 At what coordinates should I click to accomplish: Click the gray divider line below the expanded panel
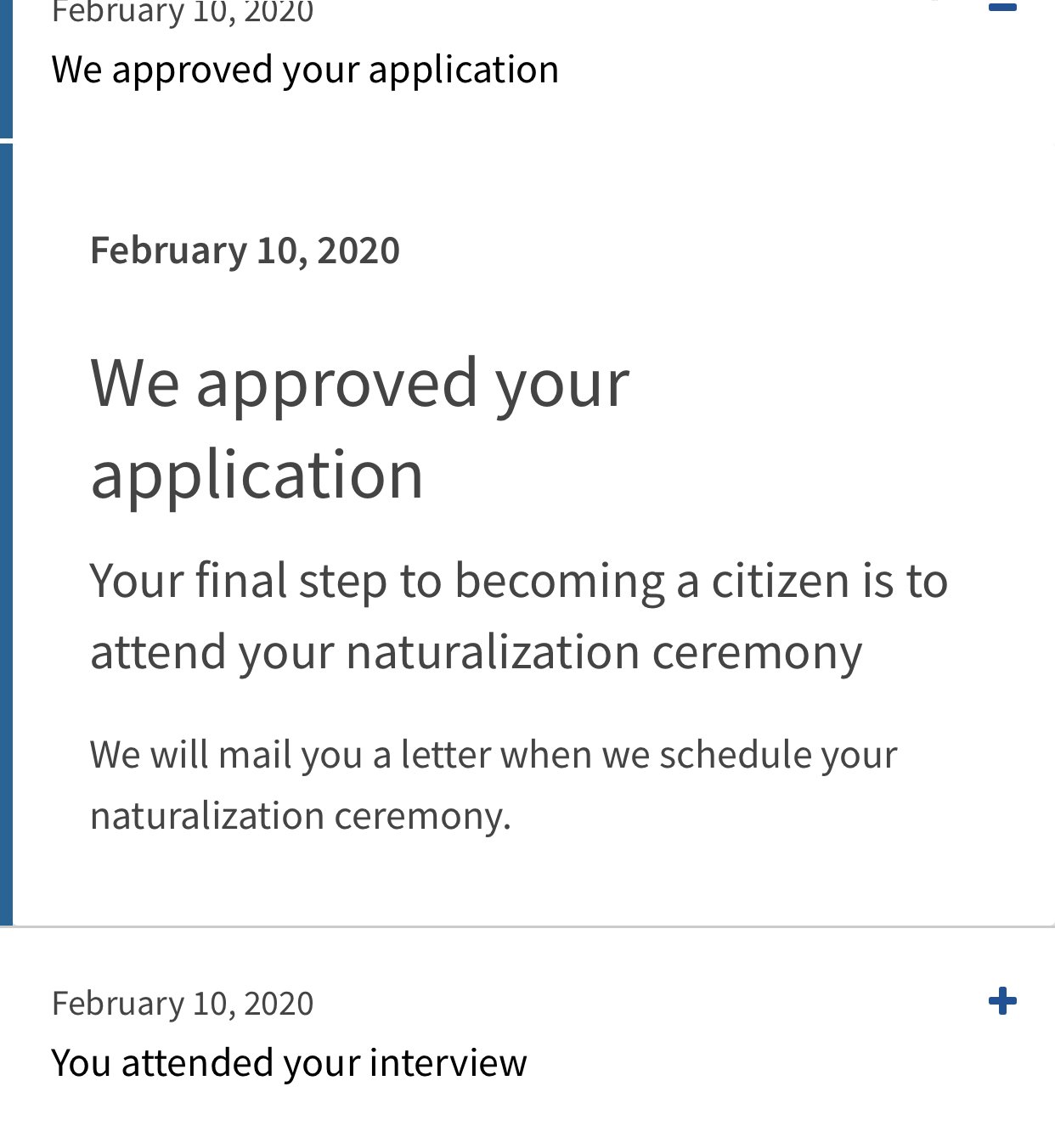[533, 926]
